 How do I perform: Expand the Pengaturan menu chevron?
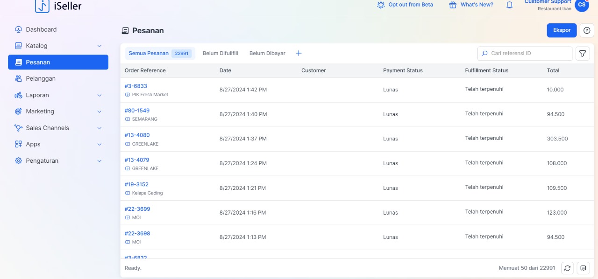coord(99,160)
